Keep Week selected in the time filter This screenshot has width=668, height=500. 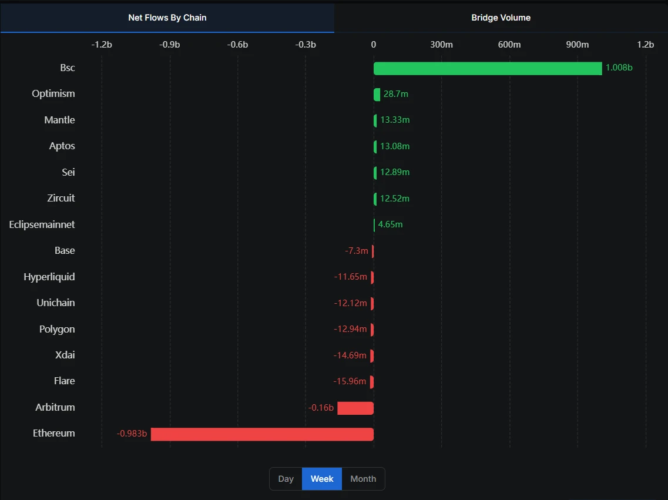(321, 478)
